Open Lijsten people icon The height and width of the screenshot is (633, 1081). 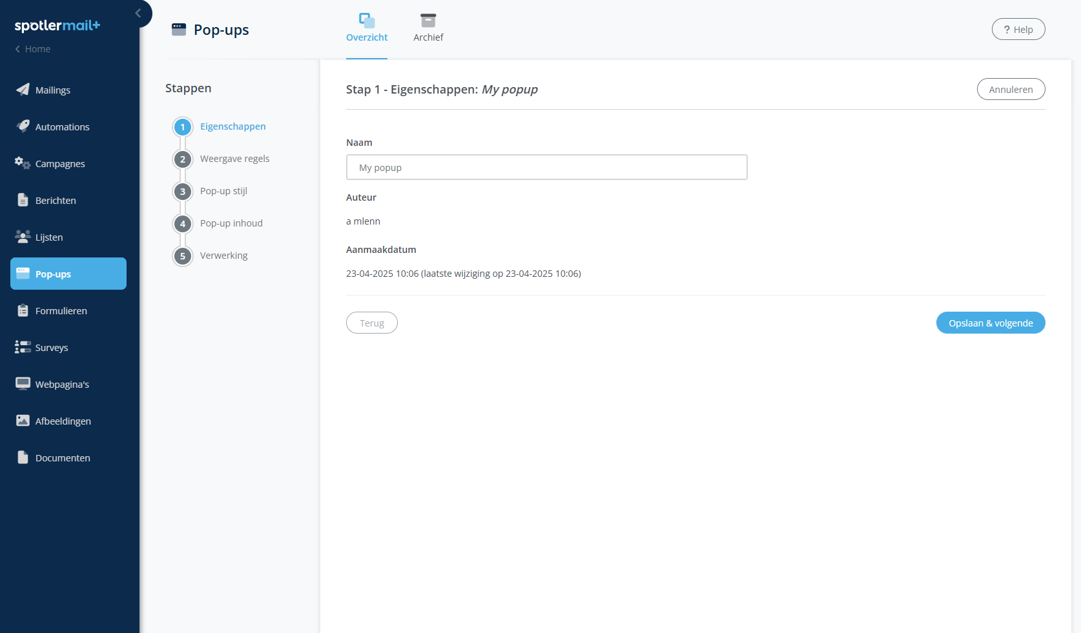[x=23, y=237]
